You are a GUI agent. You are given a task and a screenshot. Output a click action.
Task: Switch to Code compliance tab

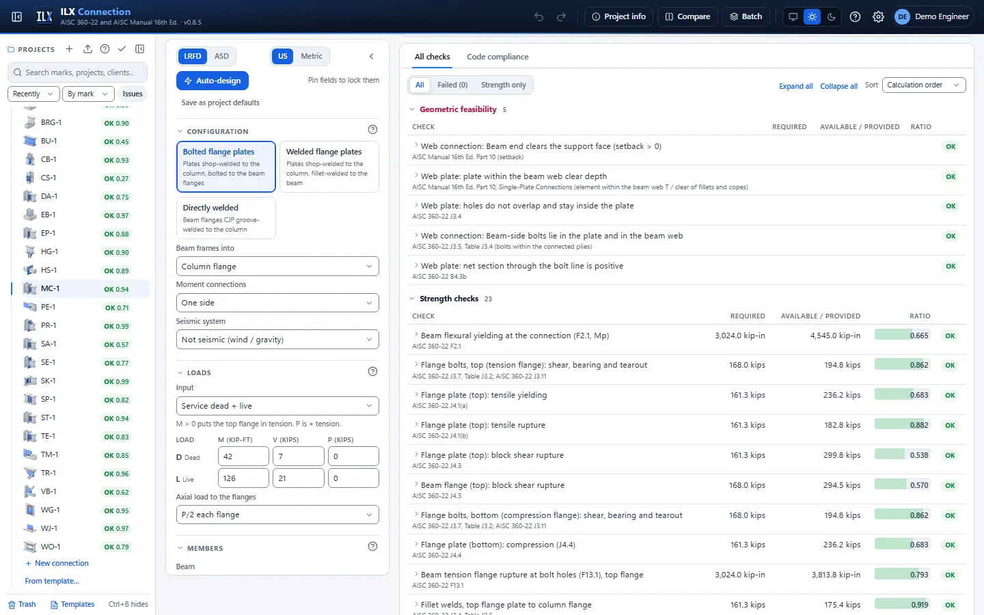[x=497, y=57]
